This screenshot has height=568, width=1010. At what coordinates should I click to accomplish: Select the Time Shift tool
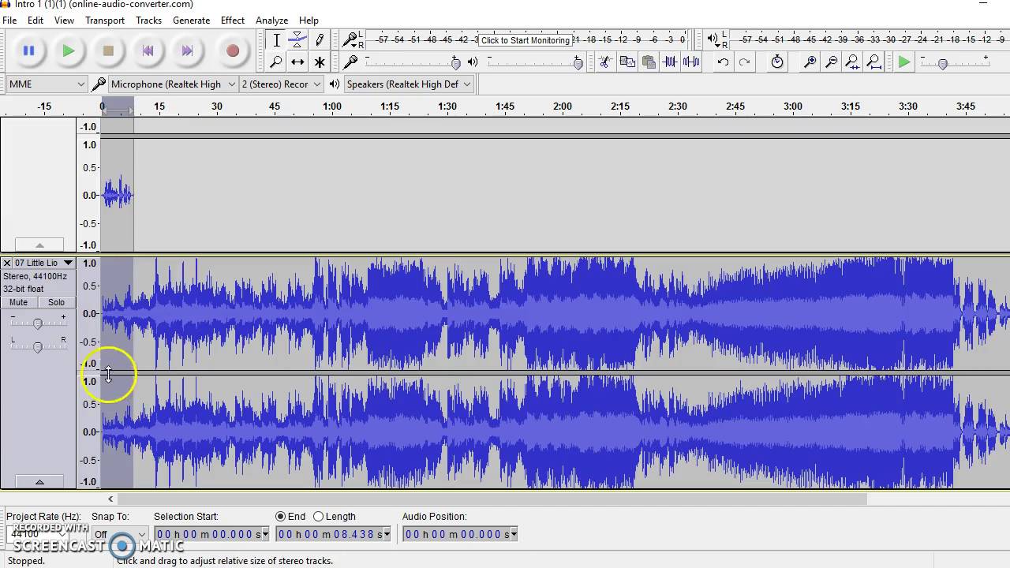[x=297, y=62]
